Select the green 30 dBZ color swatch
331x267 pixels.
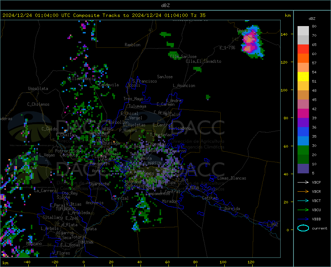[x=303, y=150]
